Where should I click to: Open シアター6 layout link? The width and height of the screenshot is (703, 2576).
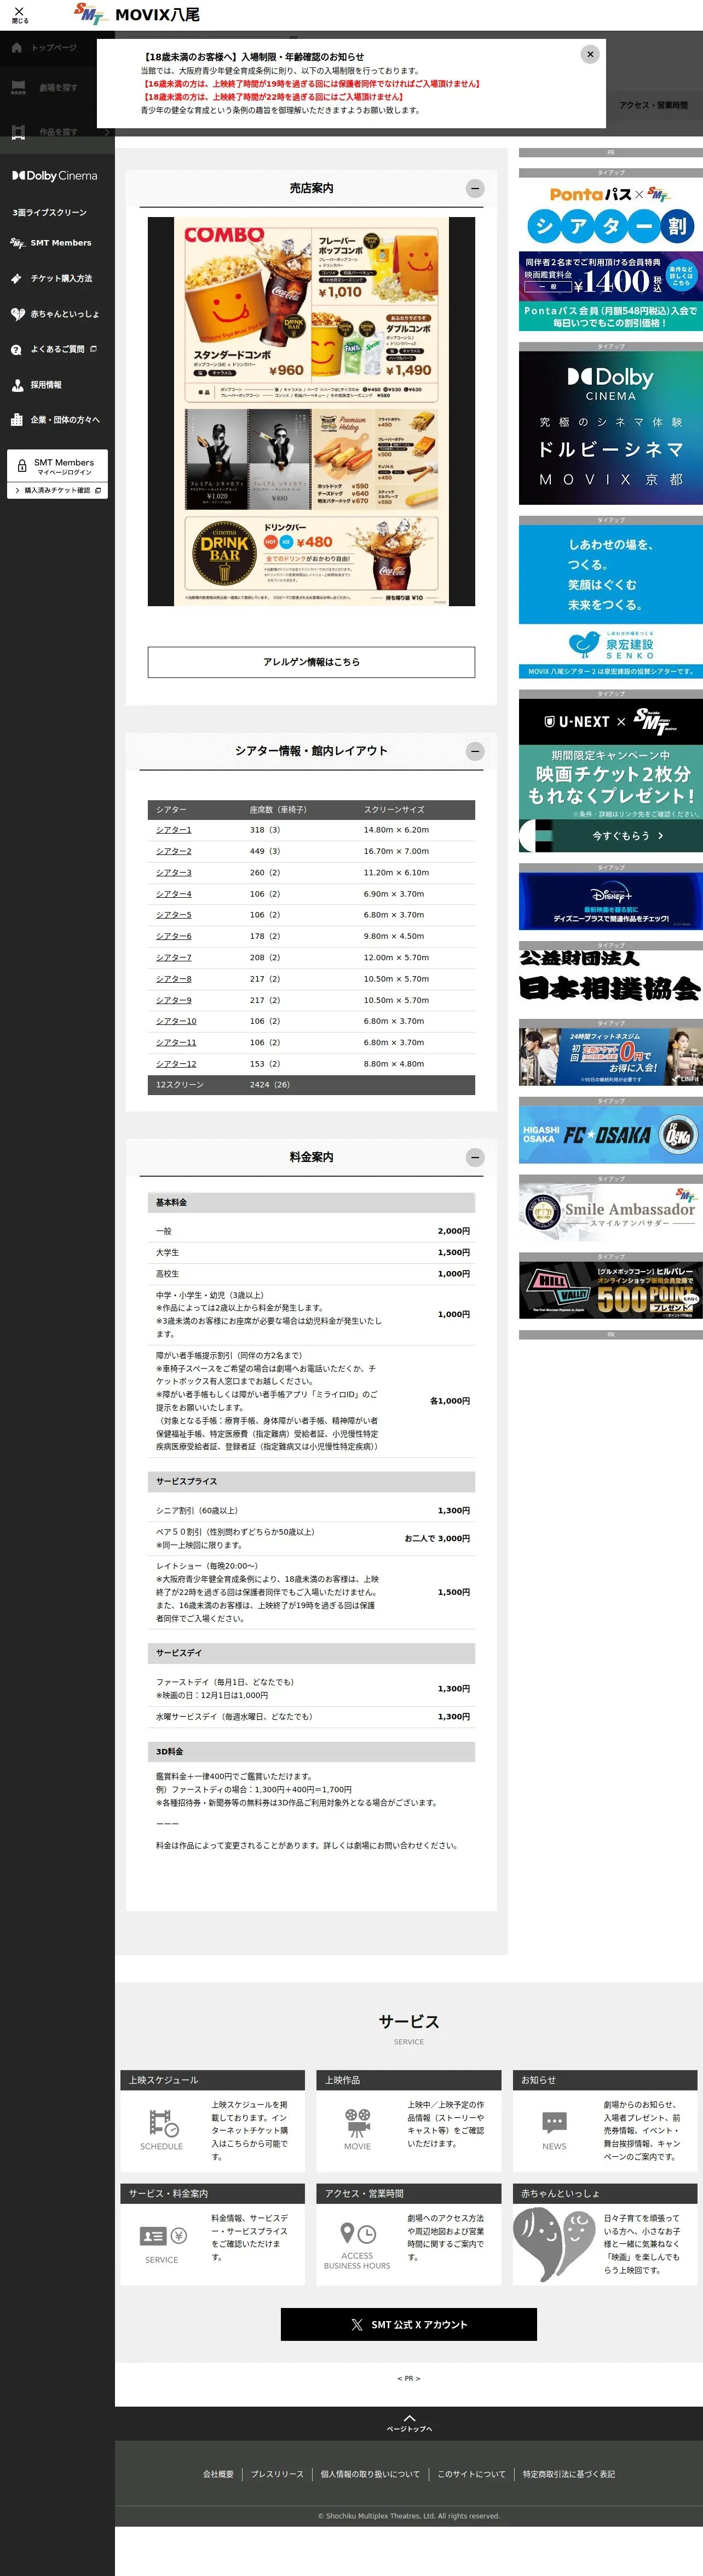tap(174, 936)
